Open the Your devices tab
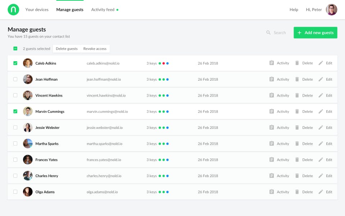The image size is (345, 216). pos(37,10)
